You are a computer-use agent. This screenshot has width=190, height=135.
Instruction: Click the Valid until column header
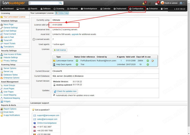[130, 57]
